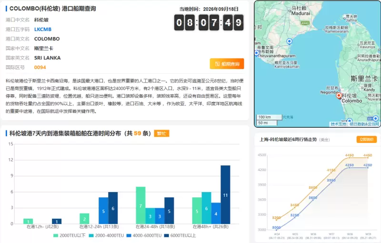This screenshot has width=381, height=243.
Task: Click the 3250 data point at W35
Action: click(x=295, y=217)
